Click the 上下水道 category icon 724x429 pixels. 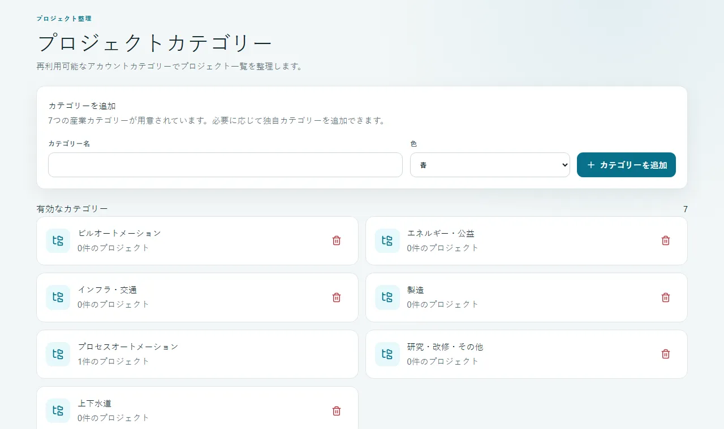click(58, 411)
